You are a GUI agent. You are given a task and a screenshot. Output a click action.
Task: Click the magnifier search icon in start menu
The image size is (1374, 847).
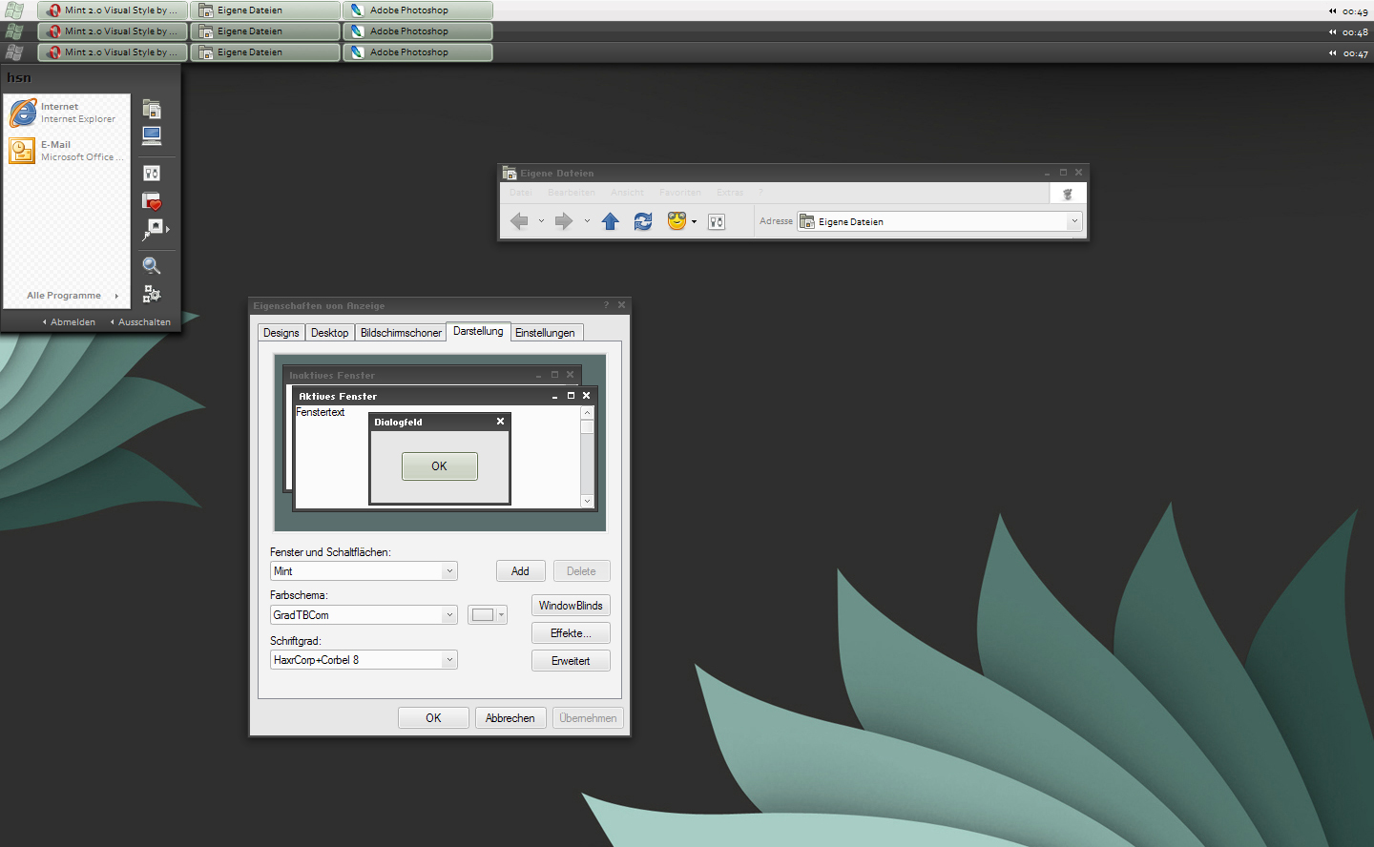[152, 266]
